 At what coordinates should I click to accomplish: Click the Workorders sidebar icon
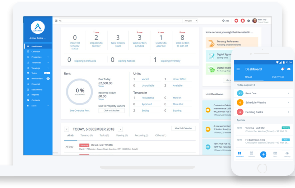28,79
